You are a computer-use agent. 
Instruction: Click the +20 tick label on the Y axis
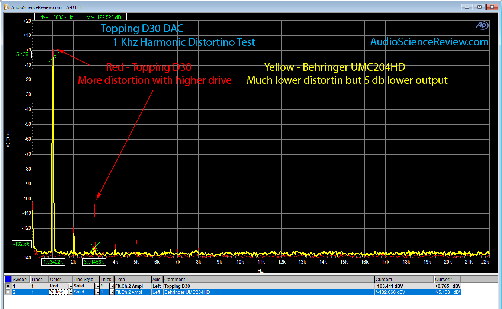(x=27, y=21)
